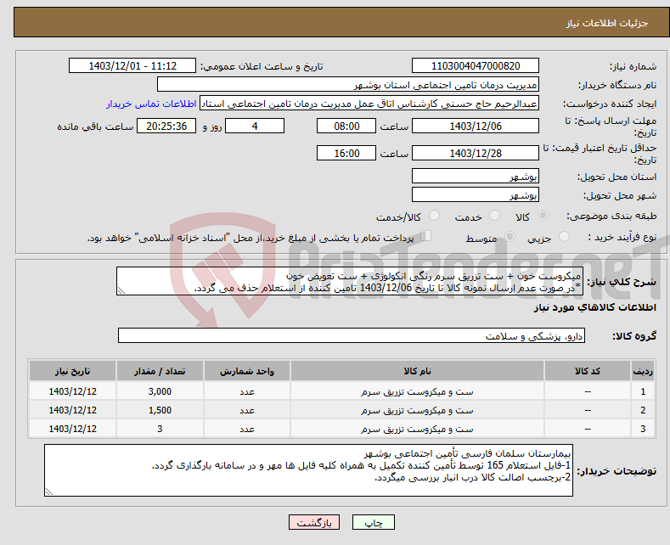Click response deadline date 1403/12/06
The image size is (670, 545).
click(x=476, y=126)
